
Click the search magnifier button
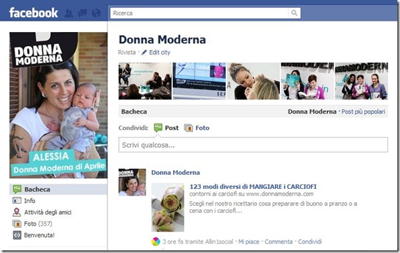click(x=294, y=13)
